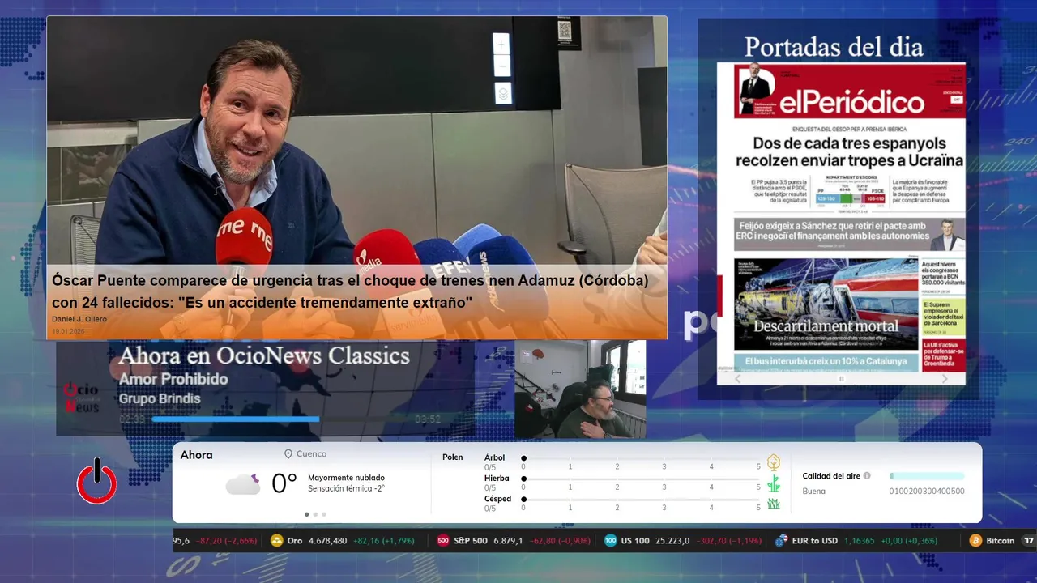Click the Césped pollen label
1037x583 pixels.
pos(497,499)
